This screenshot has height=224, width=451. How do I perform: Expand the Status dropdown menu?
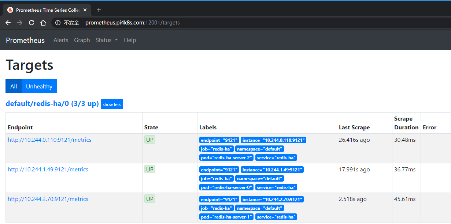(107, 40)
